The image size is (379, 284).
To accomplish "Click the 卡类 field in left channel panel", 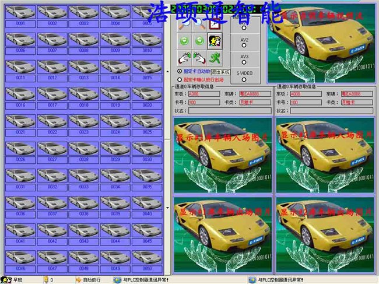I will 255,102.
